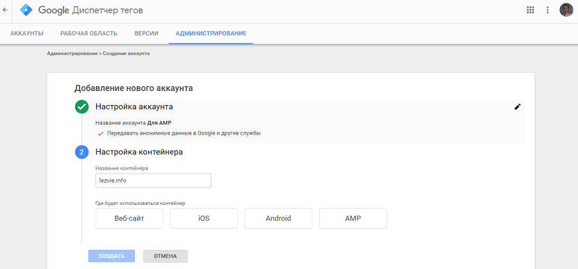
Task: Choose Веб-сайт as container type
Action: (x=129, y=218)
